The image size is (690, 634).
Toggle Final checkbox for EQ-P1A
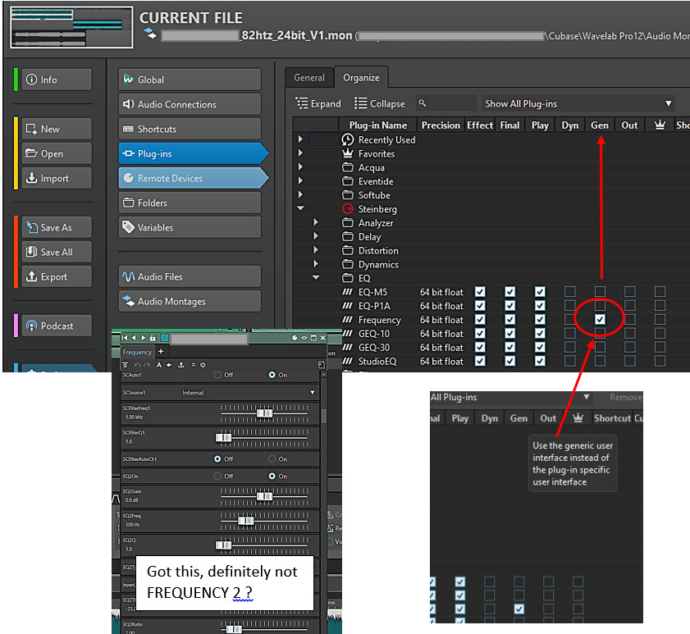510,305
